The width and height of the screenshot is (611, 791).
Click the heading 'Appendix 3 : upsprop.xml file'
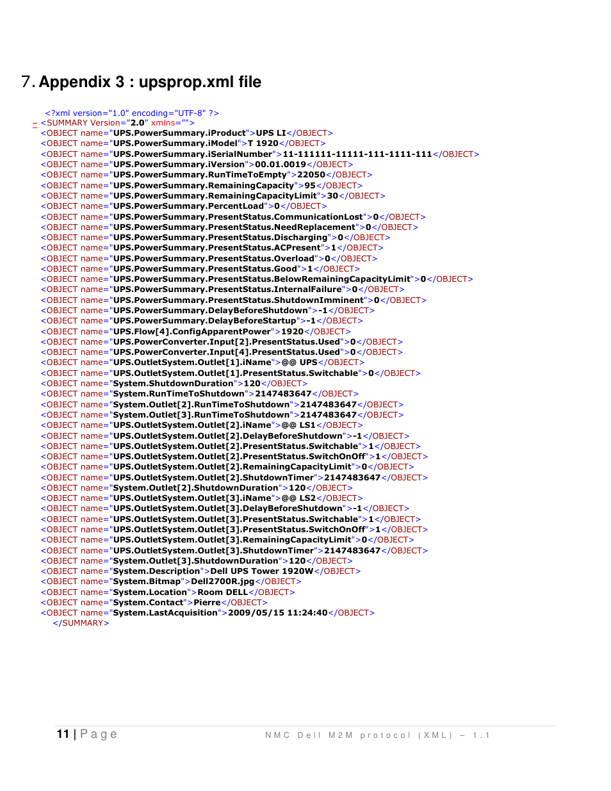(x=150, y=82)
